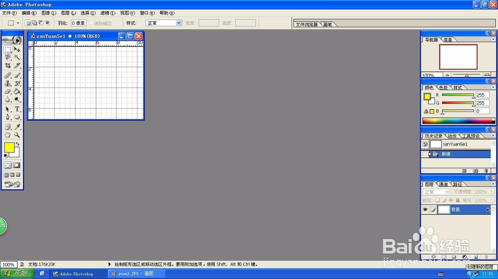The width and height of the screenshot is (498, 279).
Task: Toggle Edit in Standard Mode button
Action: click(7, 165)
